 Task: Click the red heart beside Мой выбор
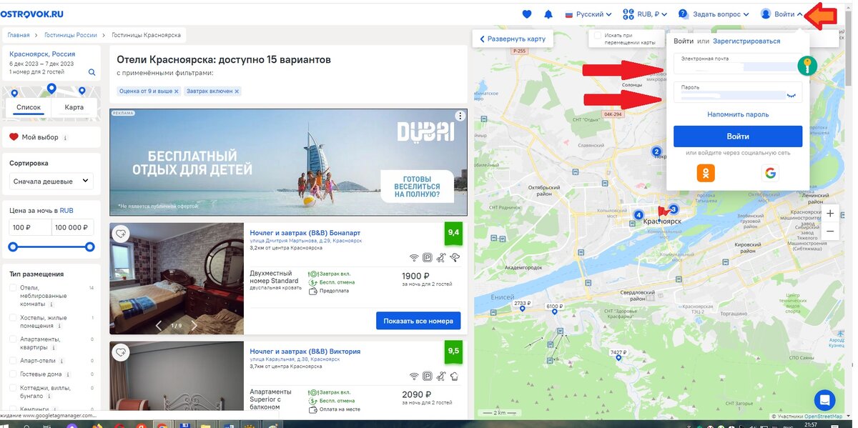click(x=14, y=137)
